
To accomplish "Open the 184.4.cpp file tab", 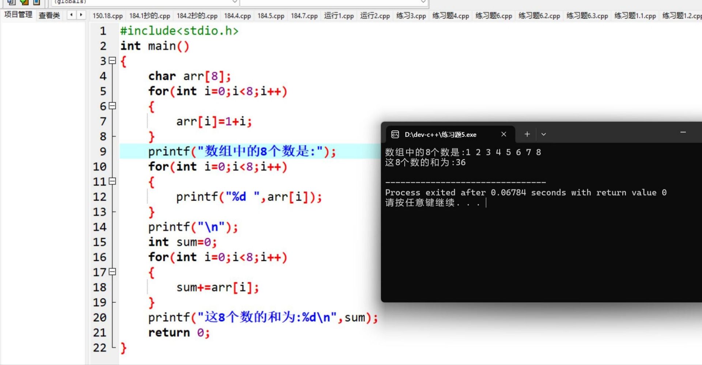I will [x=237, y=16].
